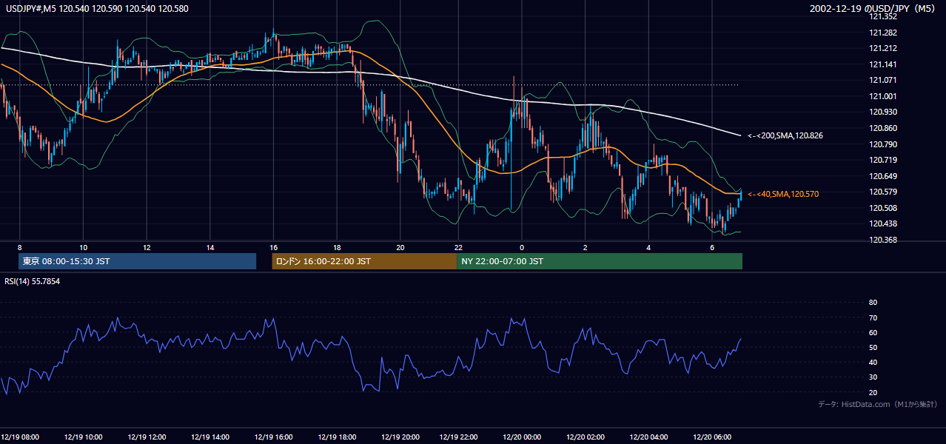Click hour 8 on price chart time axis
Image resolution: width=946 pixels, height=444 pixels.
tap(20, 247)
